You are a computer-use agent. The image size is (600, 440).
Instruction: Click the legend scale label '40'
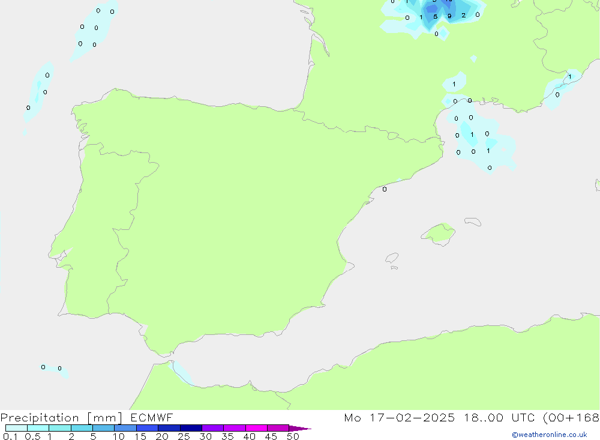coord(249,436)
